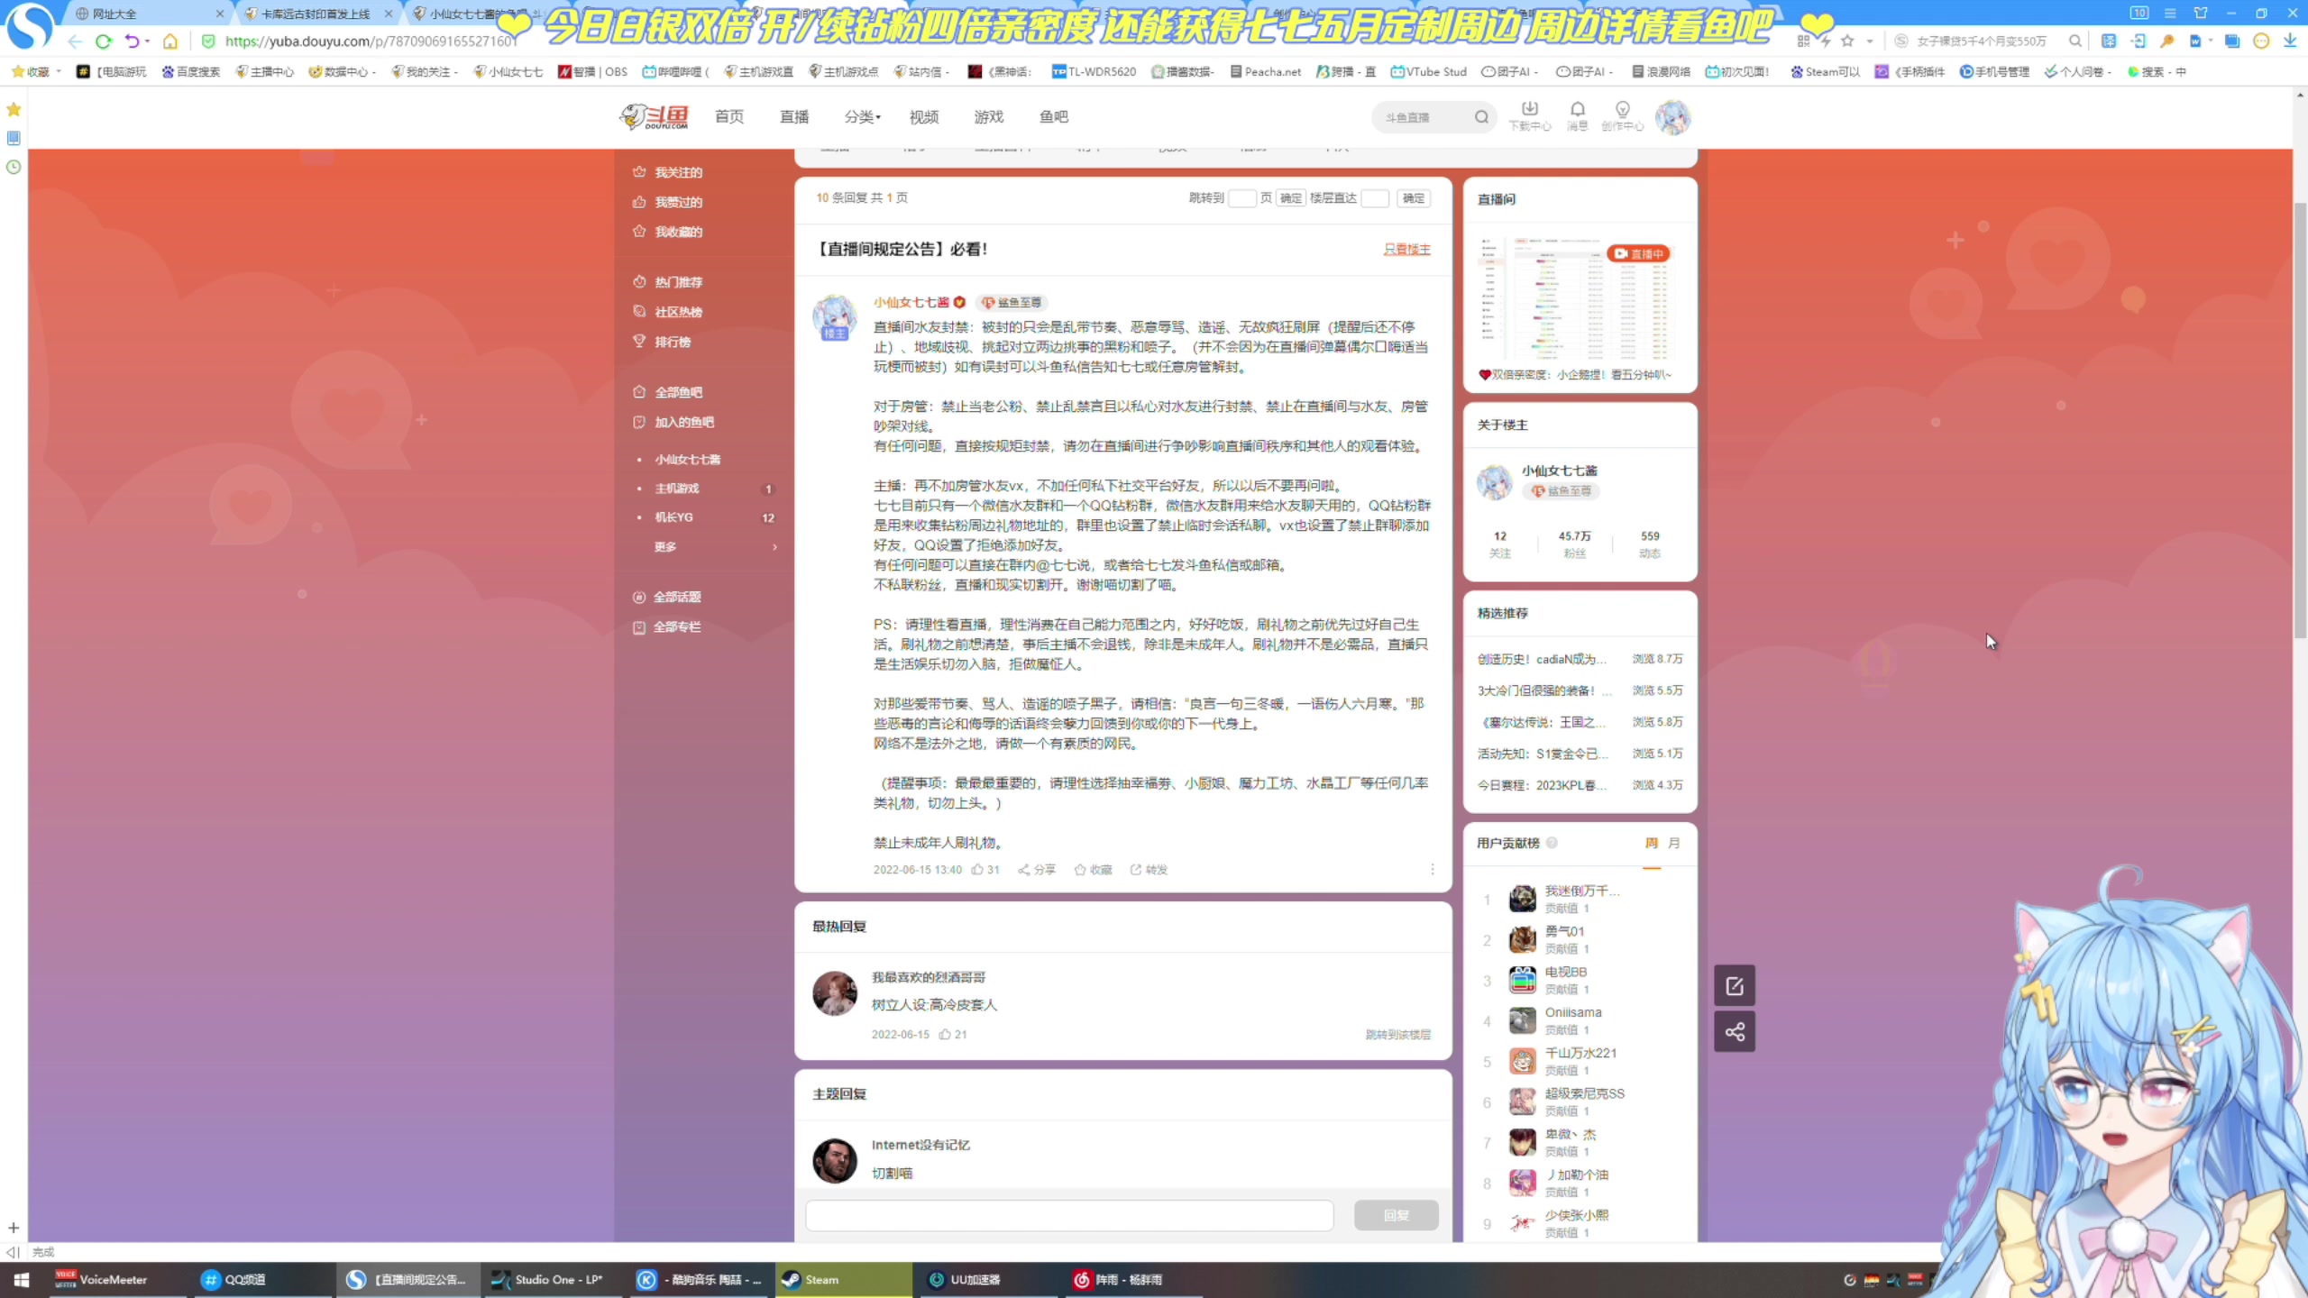The image size is (2308, 1298).
Task: Expand the 分类 dropdown in navigation
Action: pyautogui.click(x=862, y=117)
